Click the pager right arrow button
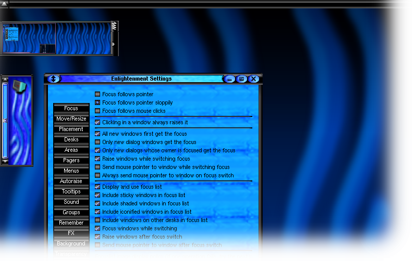The width and height of the screenshot is (417, 273). point(114,44)
